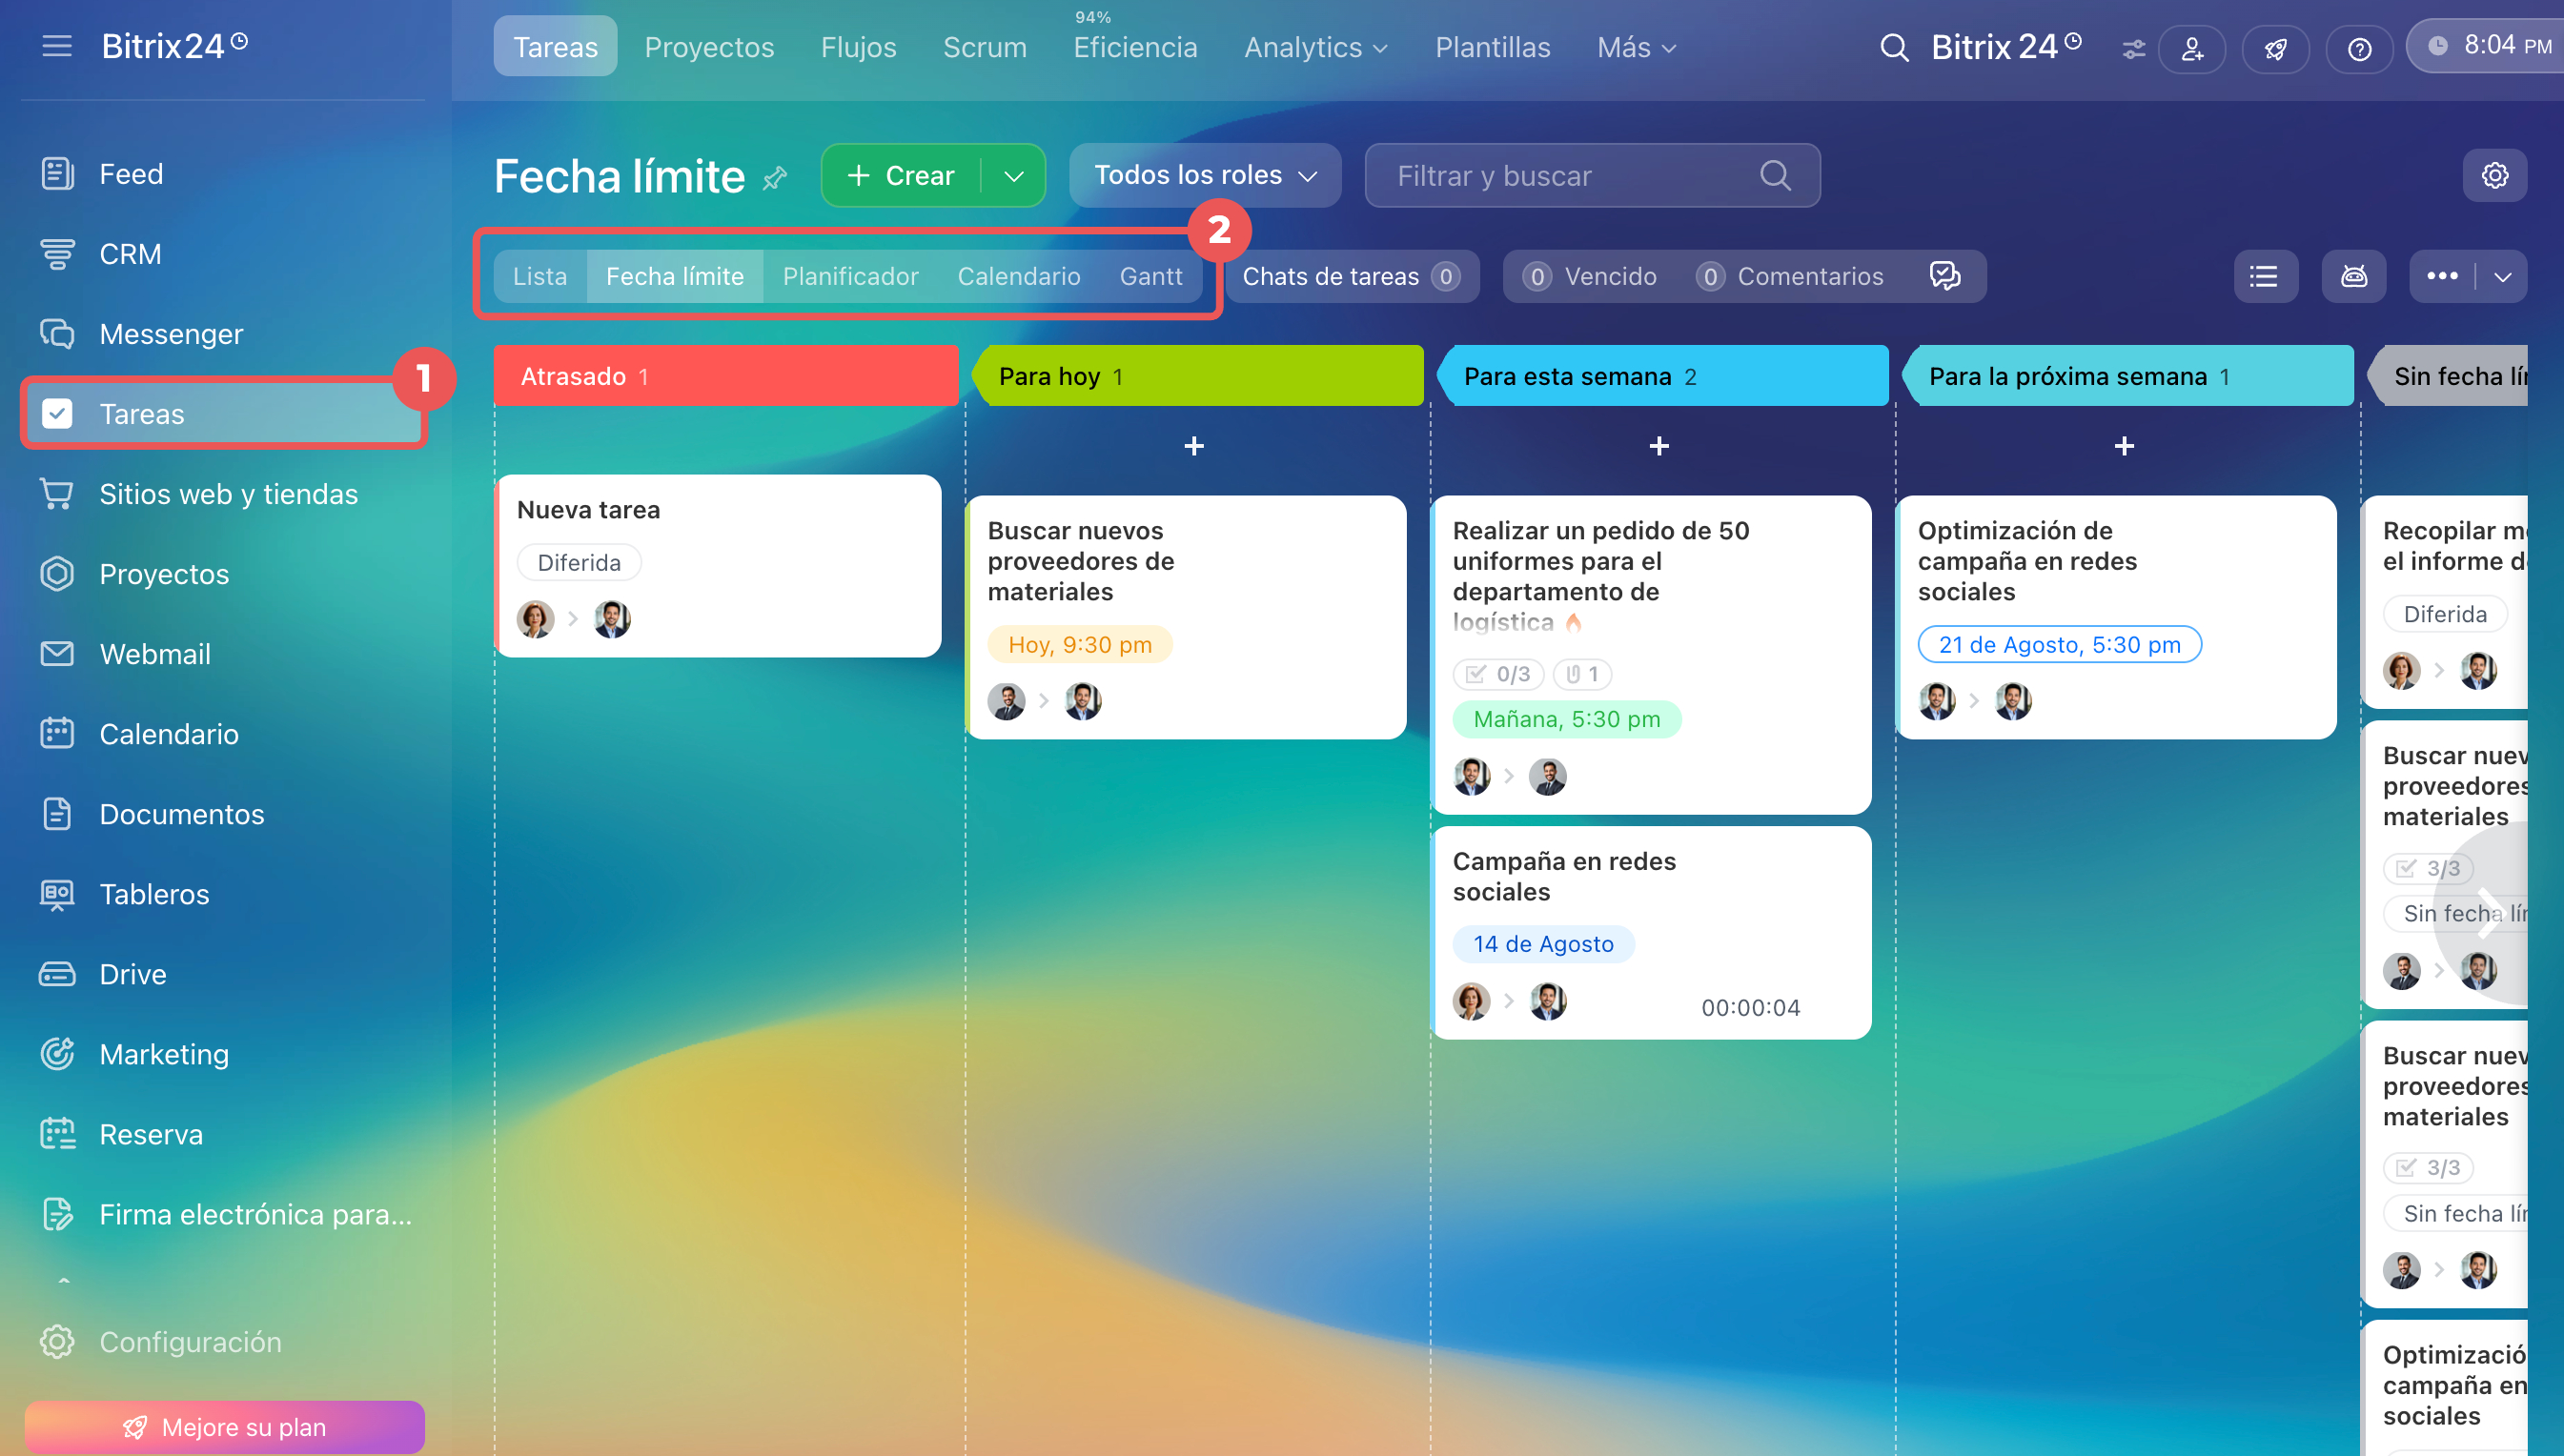Click the search icon in Filtrar y buscar
The height and width of the screenshot is (1456, 2564).
[x=1775, y=175]
